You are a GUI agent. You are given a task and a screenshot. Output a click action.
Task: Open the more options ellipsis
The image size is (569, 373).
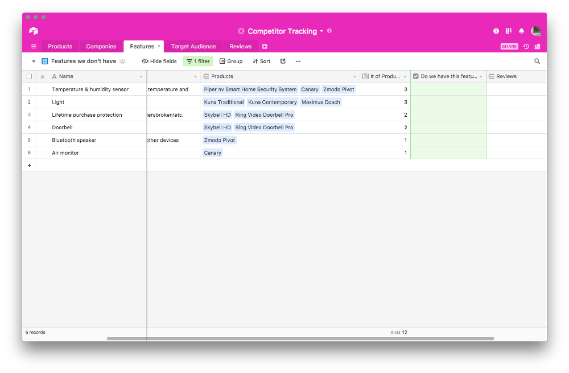tap(298, 62)
